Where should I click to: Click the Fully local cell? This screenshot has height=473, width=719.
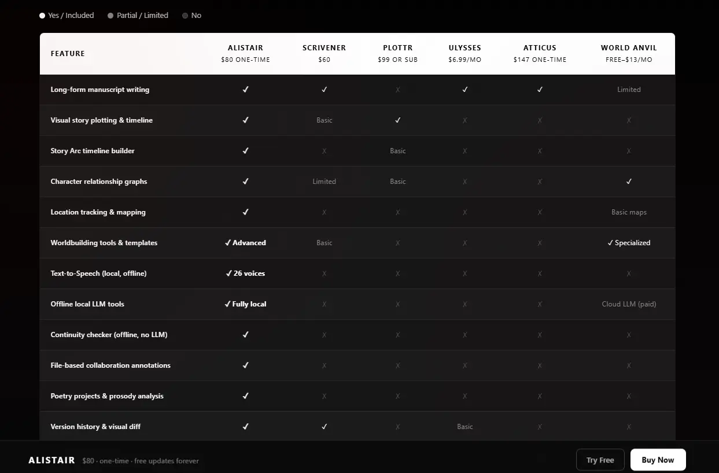245,304
